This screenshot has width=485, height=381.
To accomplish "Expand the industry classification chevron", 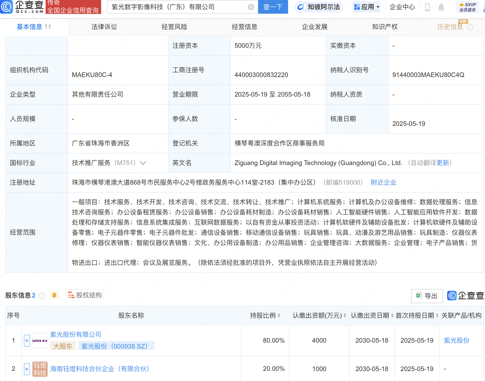I will [x=143, y=163].
